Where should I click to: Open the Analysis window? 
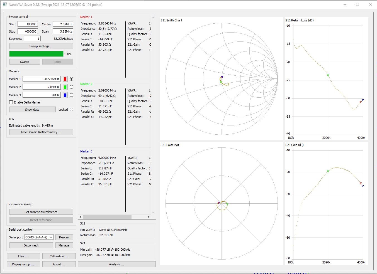click(x=117, y=264)
